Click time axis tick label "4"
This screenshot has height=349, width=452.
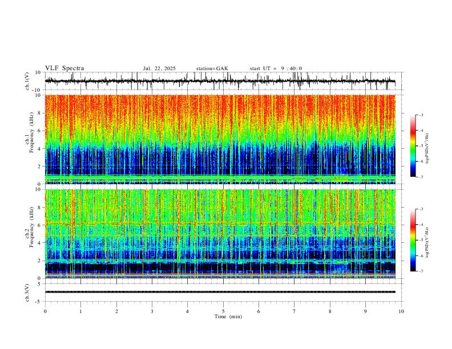click(x=187, y=311)
